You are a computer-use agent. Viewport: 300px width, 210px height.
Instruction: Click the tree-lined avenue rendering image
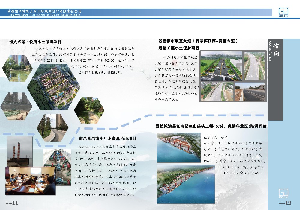[x=221, y=66]
